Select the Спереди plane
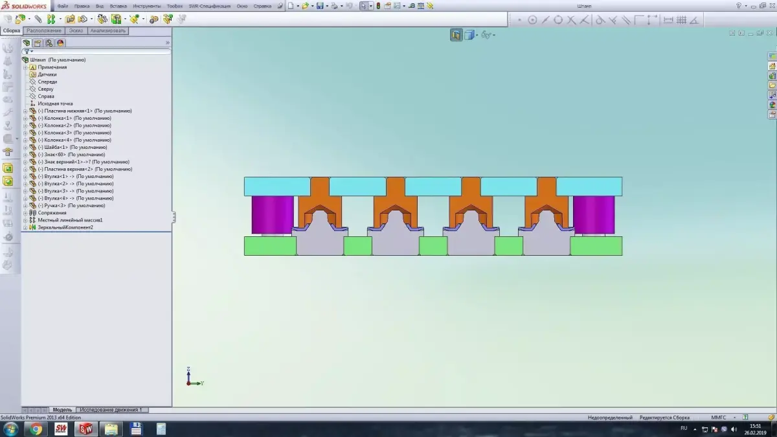Viewport: 777px width, 437px height. [47, 82]
